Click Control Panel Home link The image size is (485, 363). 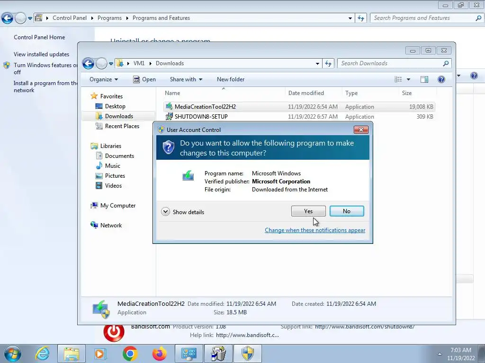39,37
